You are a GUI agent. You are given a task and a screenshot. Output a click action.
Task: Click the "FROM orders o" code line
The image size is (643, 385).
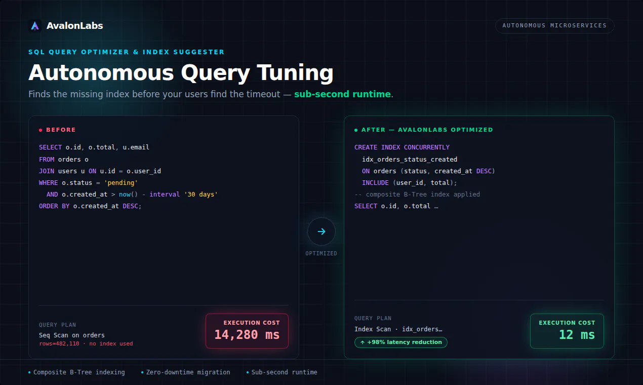click(64, 159)
